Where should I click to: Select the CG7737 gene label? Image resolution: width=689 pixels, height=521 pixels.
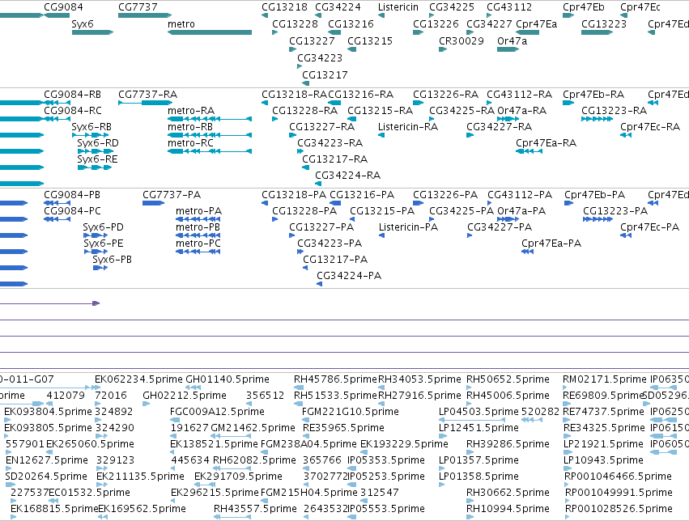pyautogui.click(x=138, y=7)
